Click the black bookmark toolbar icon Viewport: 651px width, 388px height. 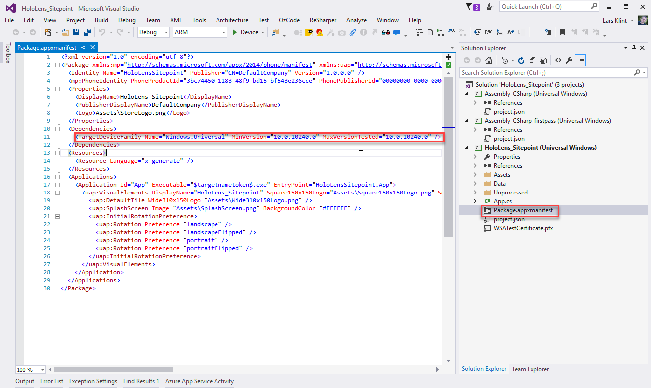[562, 32]
